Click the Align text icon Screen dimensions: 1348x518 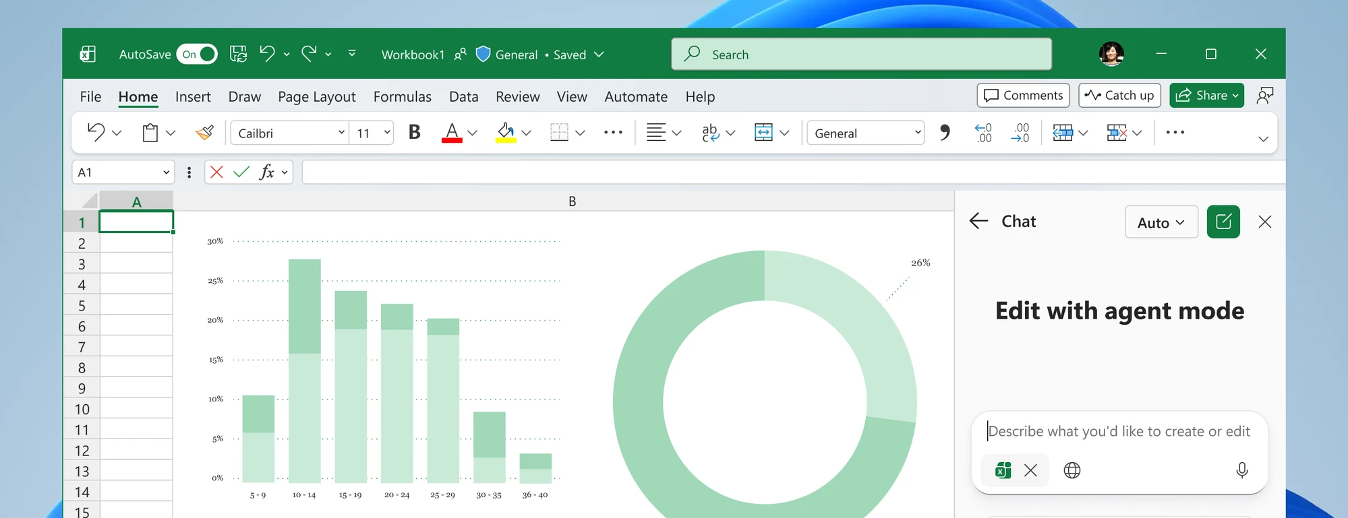[655, 133]
